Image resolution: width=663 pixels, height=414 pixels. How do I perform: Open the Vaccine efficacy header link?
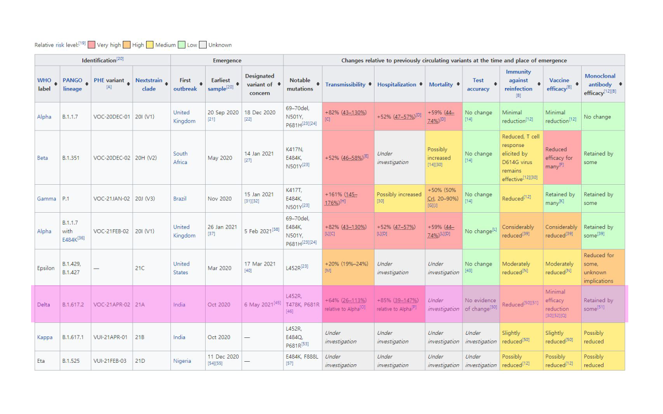point(559,84)
